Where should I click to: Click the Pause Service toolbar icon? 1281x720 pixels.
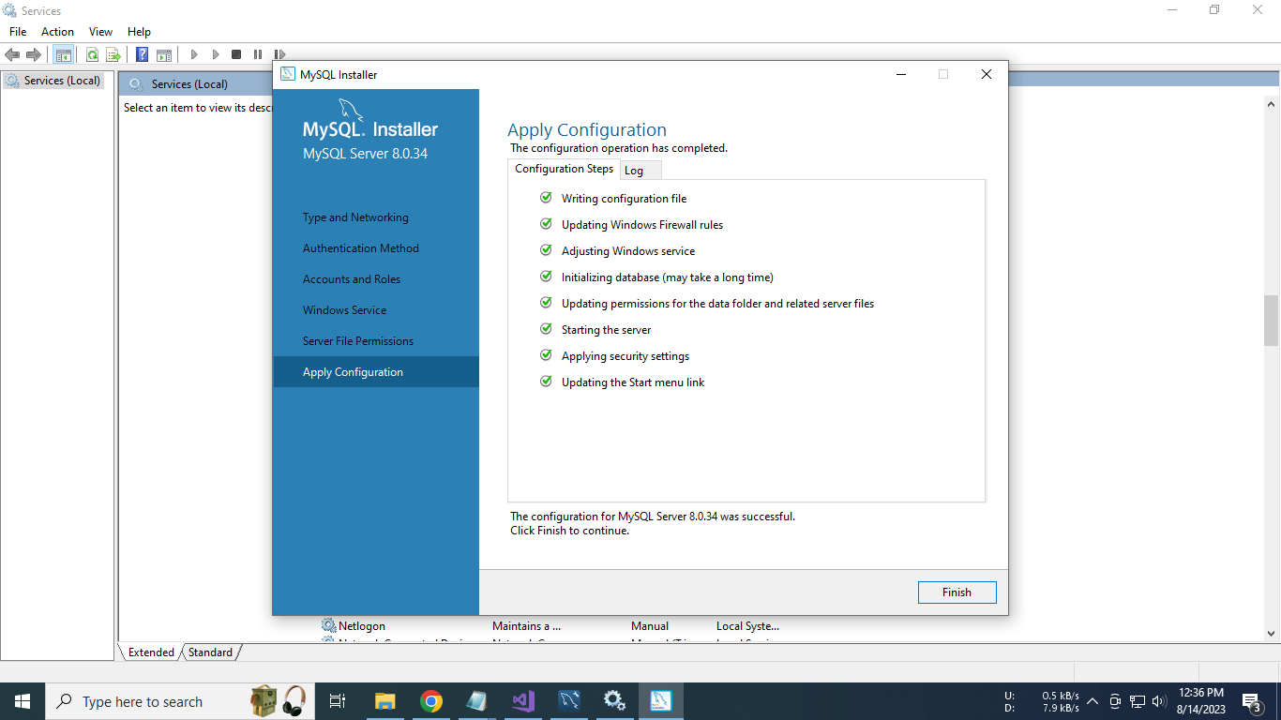point(258,55)
